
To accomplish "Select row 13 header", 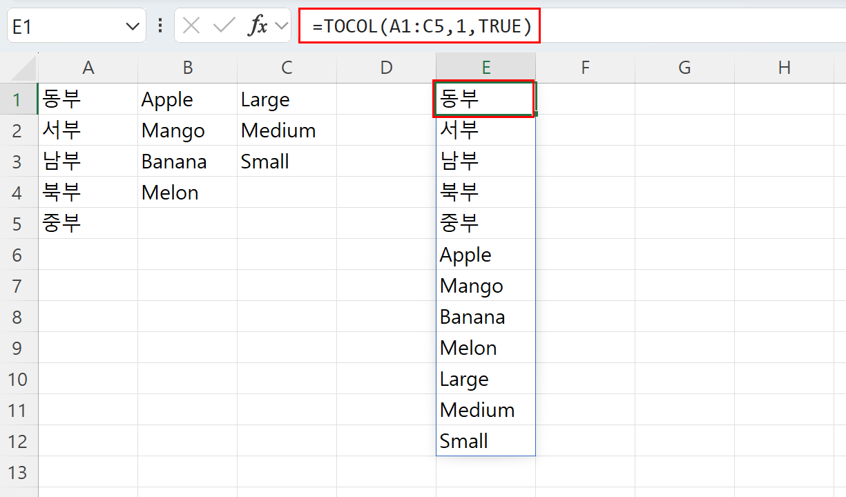I will click(x=19, y=472).
